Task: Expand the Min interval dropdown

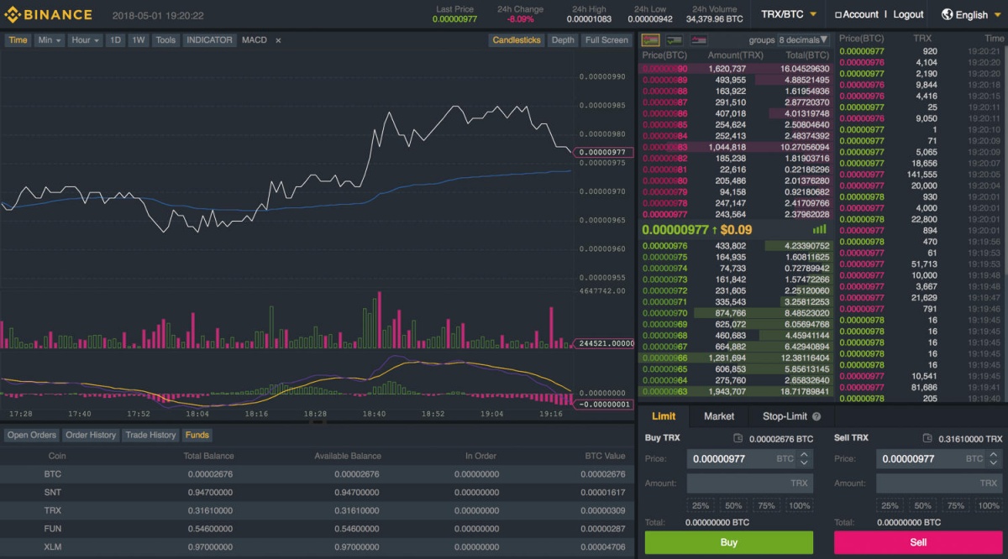Action: pos(50,40)
